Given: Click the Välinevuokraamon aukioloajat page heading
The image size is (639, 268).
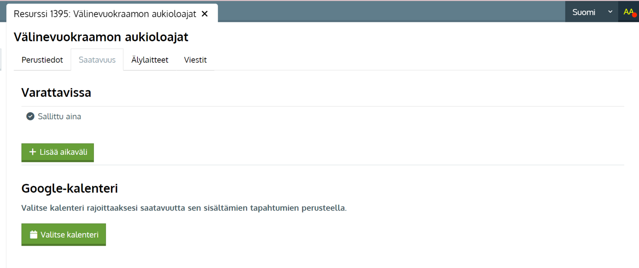Looking at the screenshot, I should (x=101, y=37).
